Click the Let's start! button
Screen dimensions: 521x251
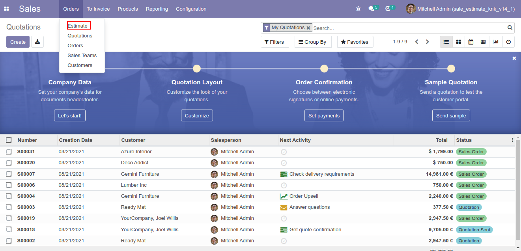(70, 115)
